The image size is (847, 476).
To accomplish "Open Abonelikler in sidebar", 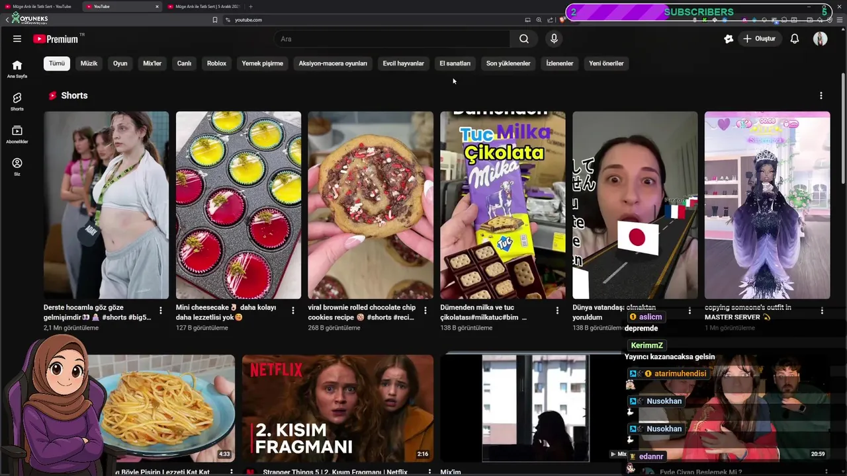I will click(17, 134).
